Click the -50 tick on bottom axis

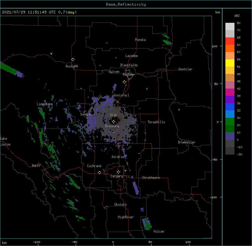click(x=75, y=242)
